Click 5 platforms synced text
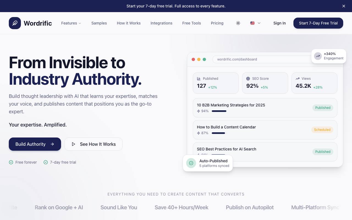352x220 pixels. [x=214, y=166]
